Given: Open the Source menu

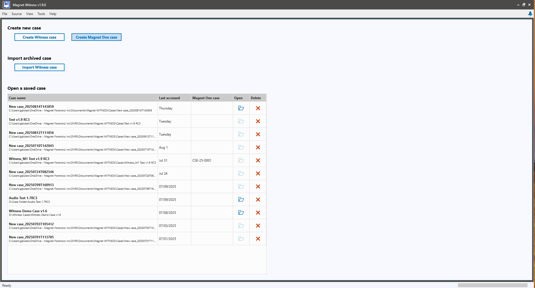Looking at the screenshot, I should click(x=17, y=14).
